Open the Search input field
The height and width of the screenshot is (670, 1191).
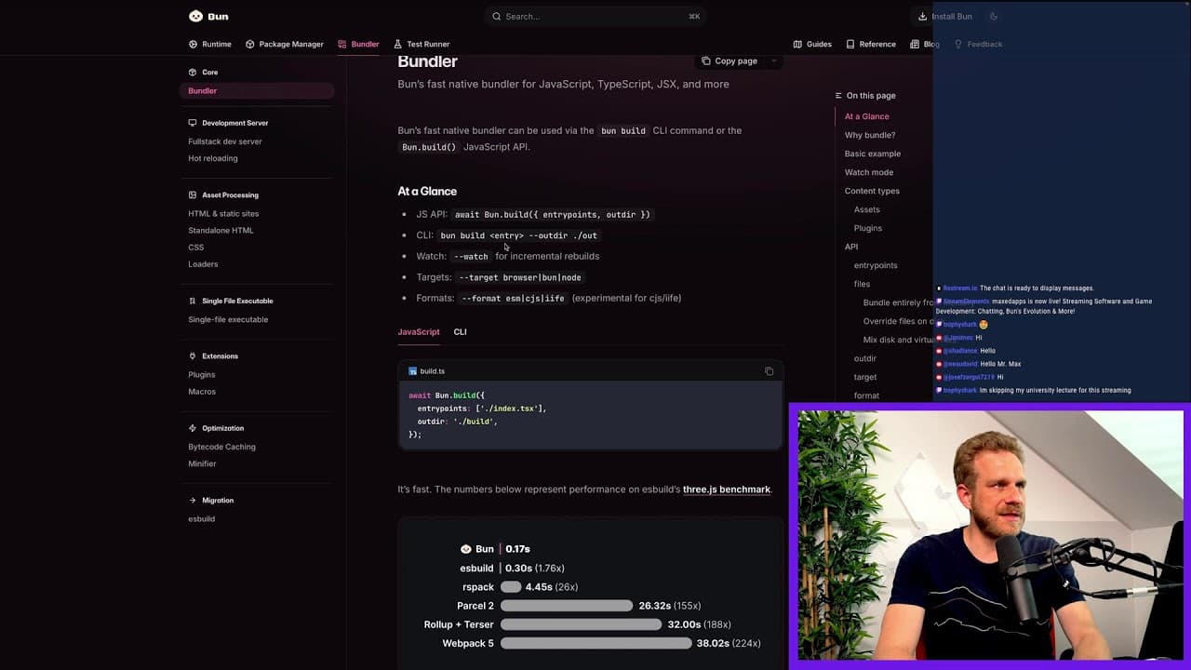595,16
